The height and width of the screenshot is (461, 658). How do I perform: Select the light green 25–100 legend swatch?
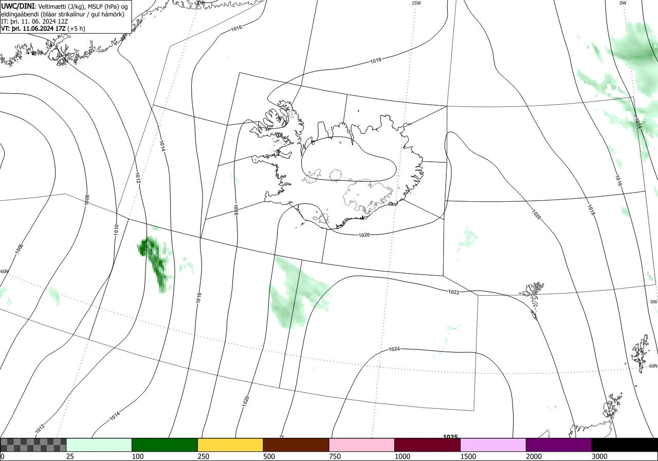pyautogui.click(x=99, y=445)
